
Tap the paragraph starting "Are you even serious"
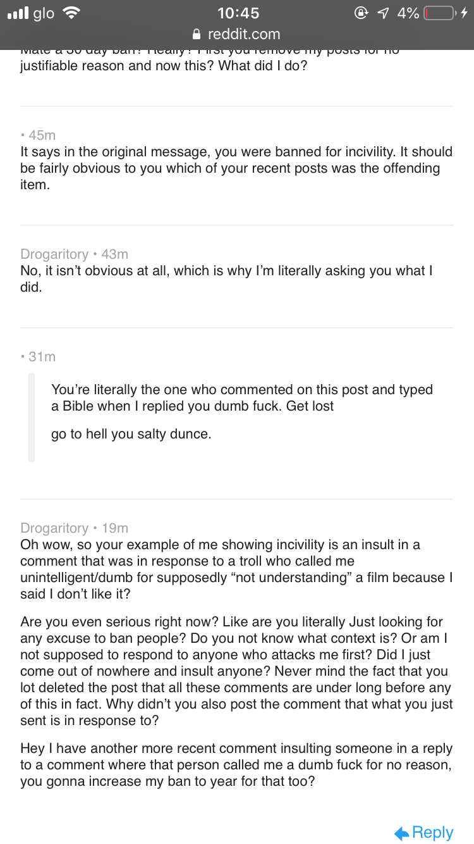[236, 671]
